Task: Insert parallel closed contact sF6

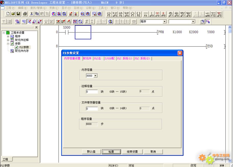Action: click(127, 14)
